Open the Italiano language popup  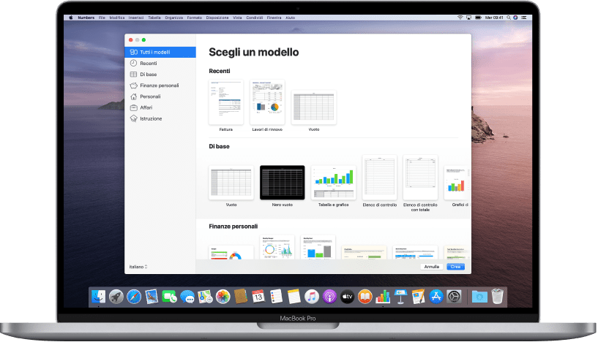click(138, 267)
